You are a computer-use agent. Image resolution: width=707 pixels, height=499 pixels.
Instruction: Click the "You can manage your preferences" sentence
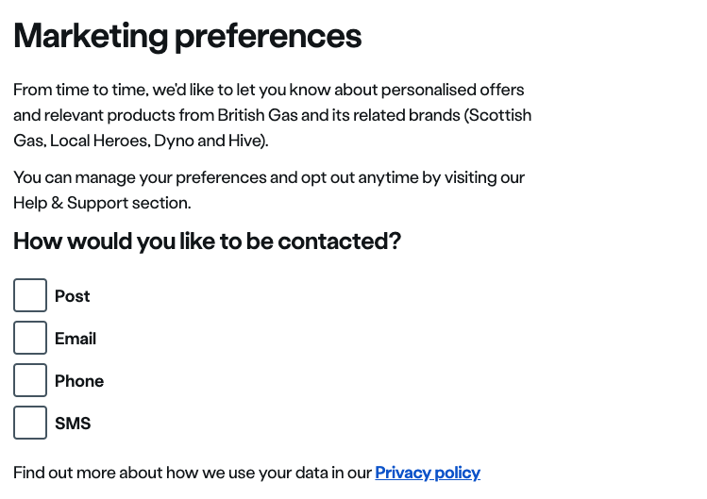tap(268, 177)
